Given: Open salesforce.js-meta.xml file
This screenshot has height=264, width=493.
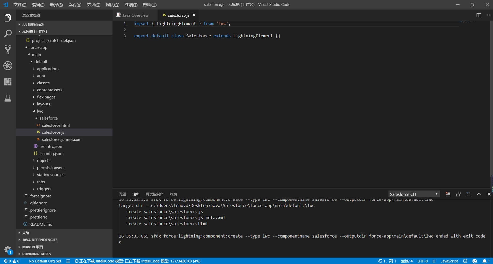Looking at the screenshot, I should [64, 139].
